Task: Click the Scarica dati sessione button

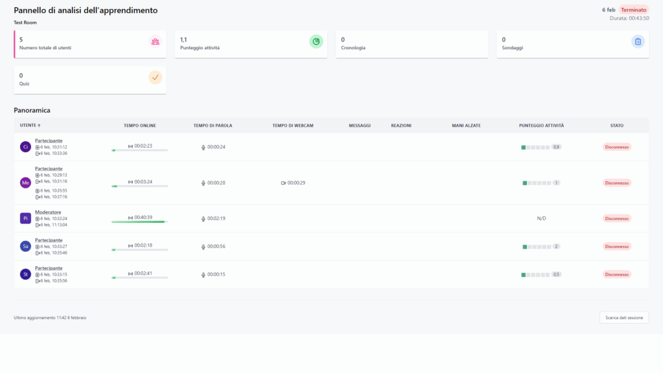Action: pyautogui.click(x=624, y=317)
